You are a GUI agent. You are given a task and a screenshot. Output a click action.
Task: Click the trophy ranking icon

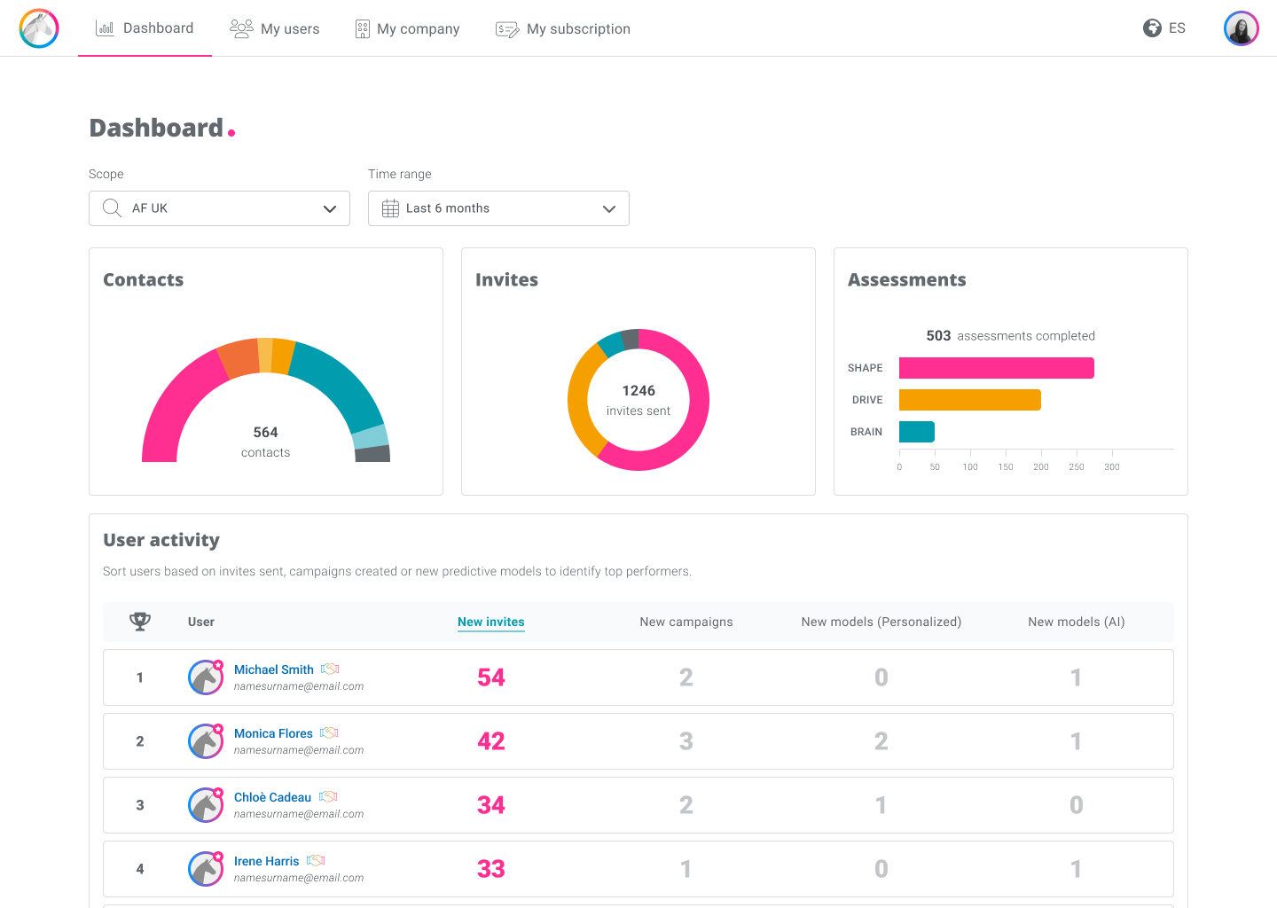(140, 622)
